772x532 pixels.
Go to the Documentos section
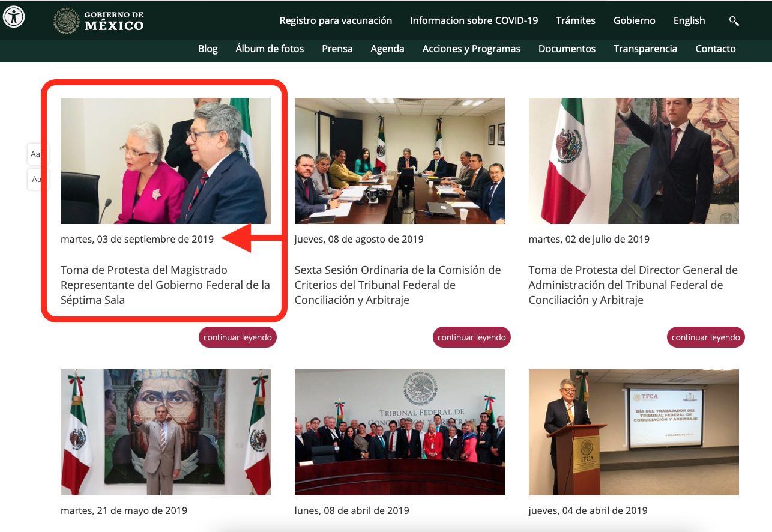click(567, 49)
